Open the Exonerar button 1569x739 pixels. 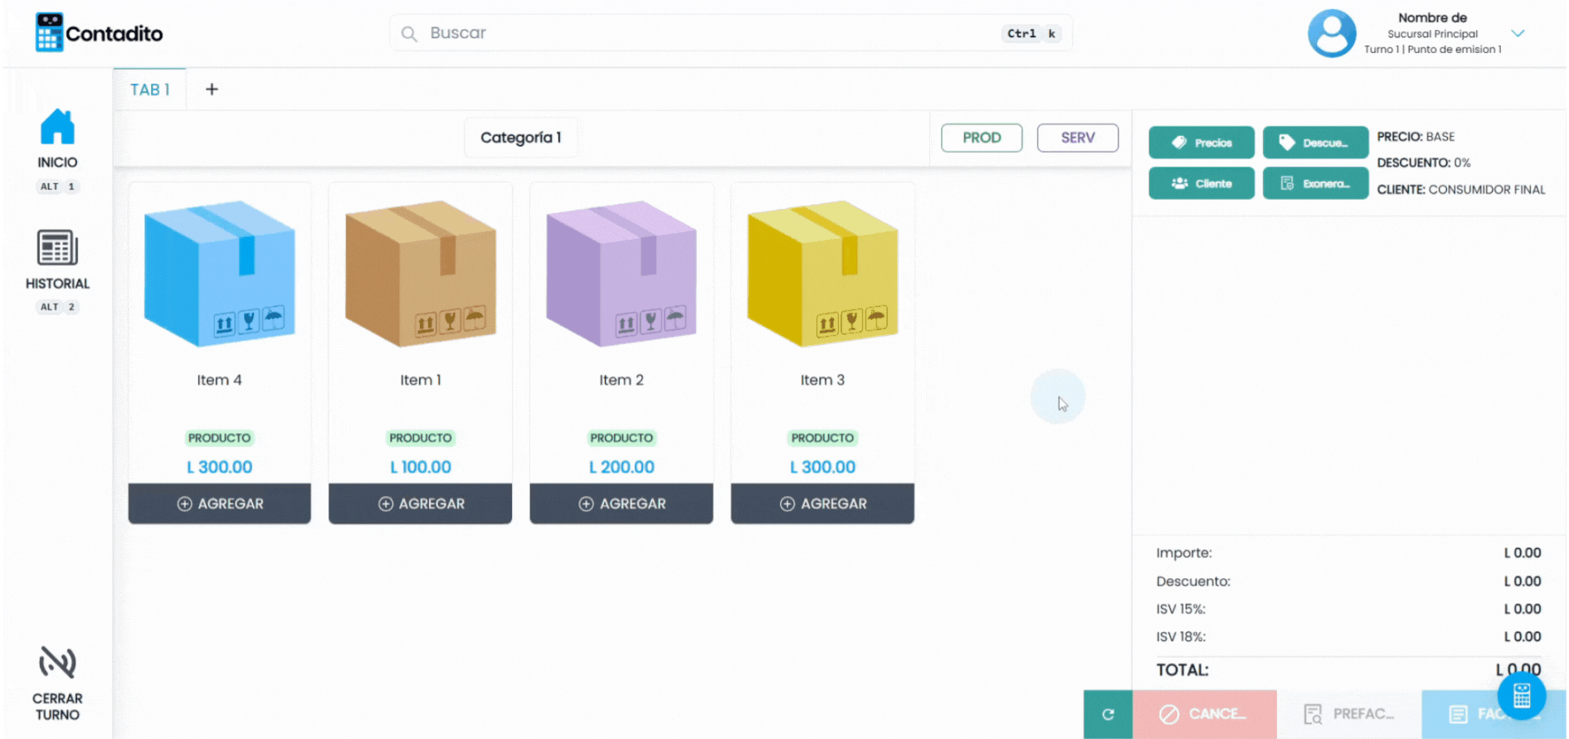(1315, 183)
